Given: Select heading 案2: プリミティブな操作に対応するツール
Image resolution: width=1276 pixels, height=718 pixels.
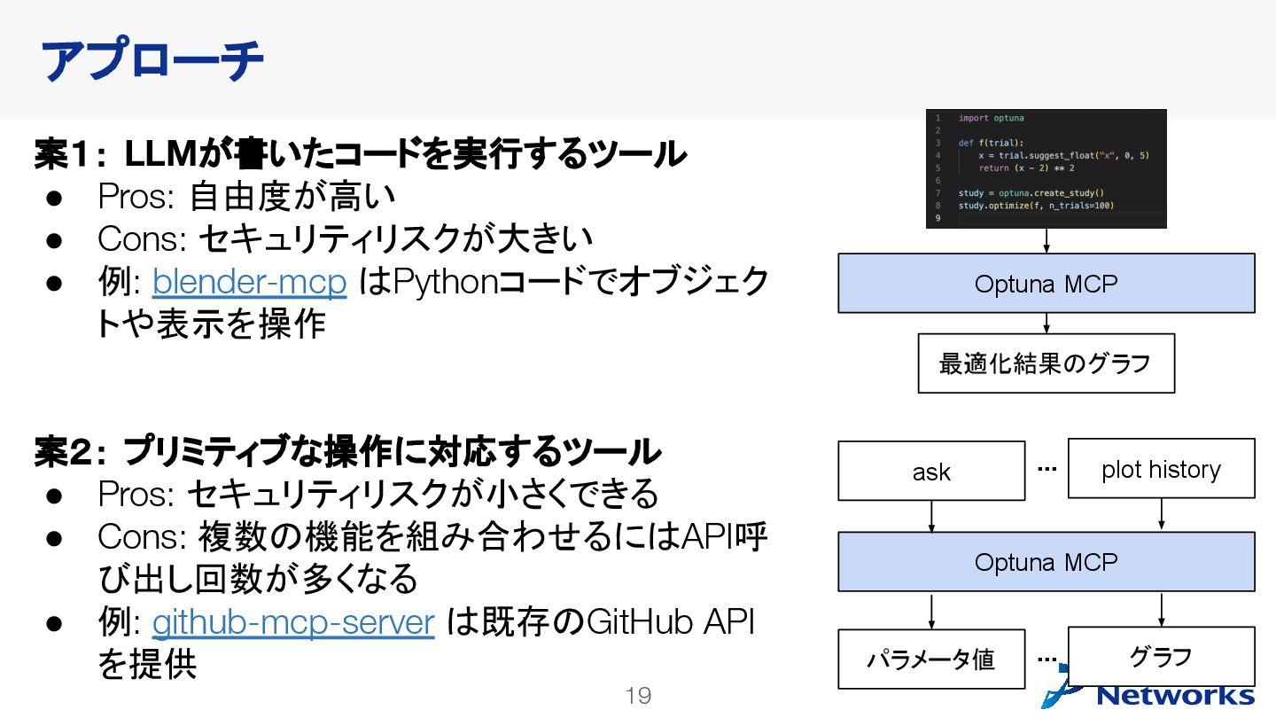Looking at the screenshot, I should click(x=348, y=452).
